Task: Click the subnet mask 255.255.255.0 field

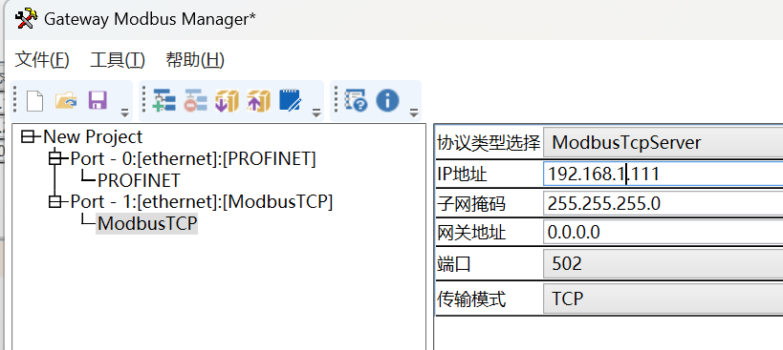Action: coord(663,203)
